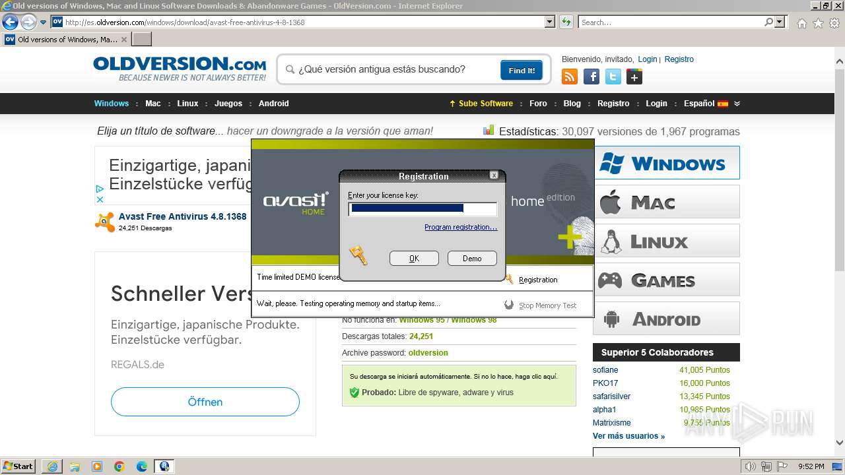Select Mac in the navigation bar
This screenshot has width=845, height=475.
153,104
